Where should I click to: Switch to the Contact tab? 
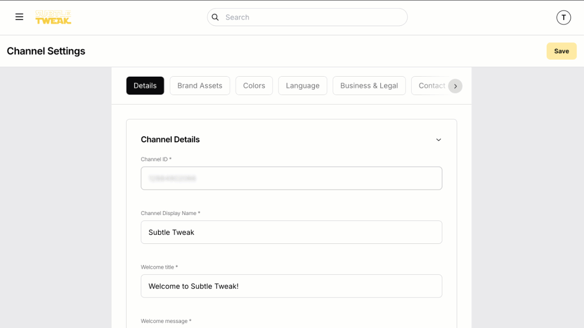pos(430,86)
